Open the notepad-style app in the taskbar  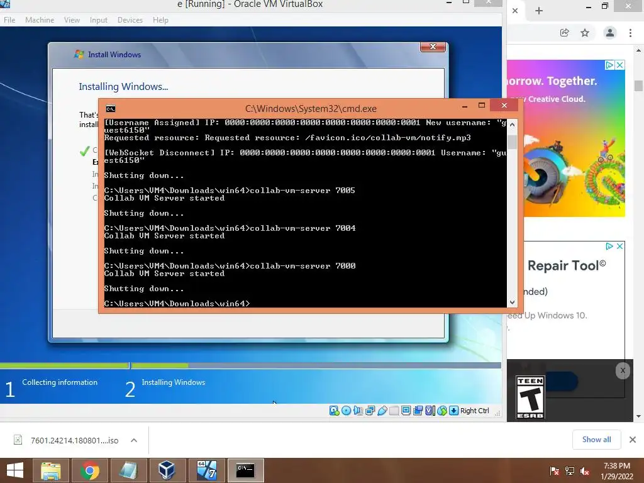(x=128, y=470)
